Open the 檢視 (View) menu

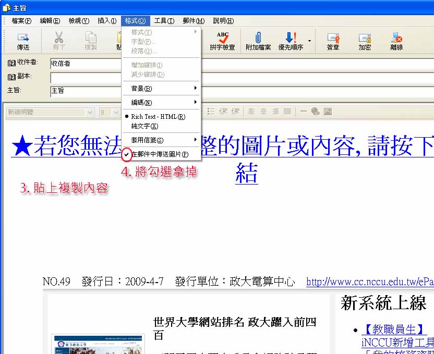coord(79,21)
